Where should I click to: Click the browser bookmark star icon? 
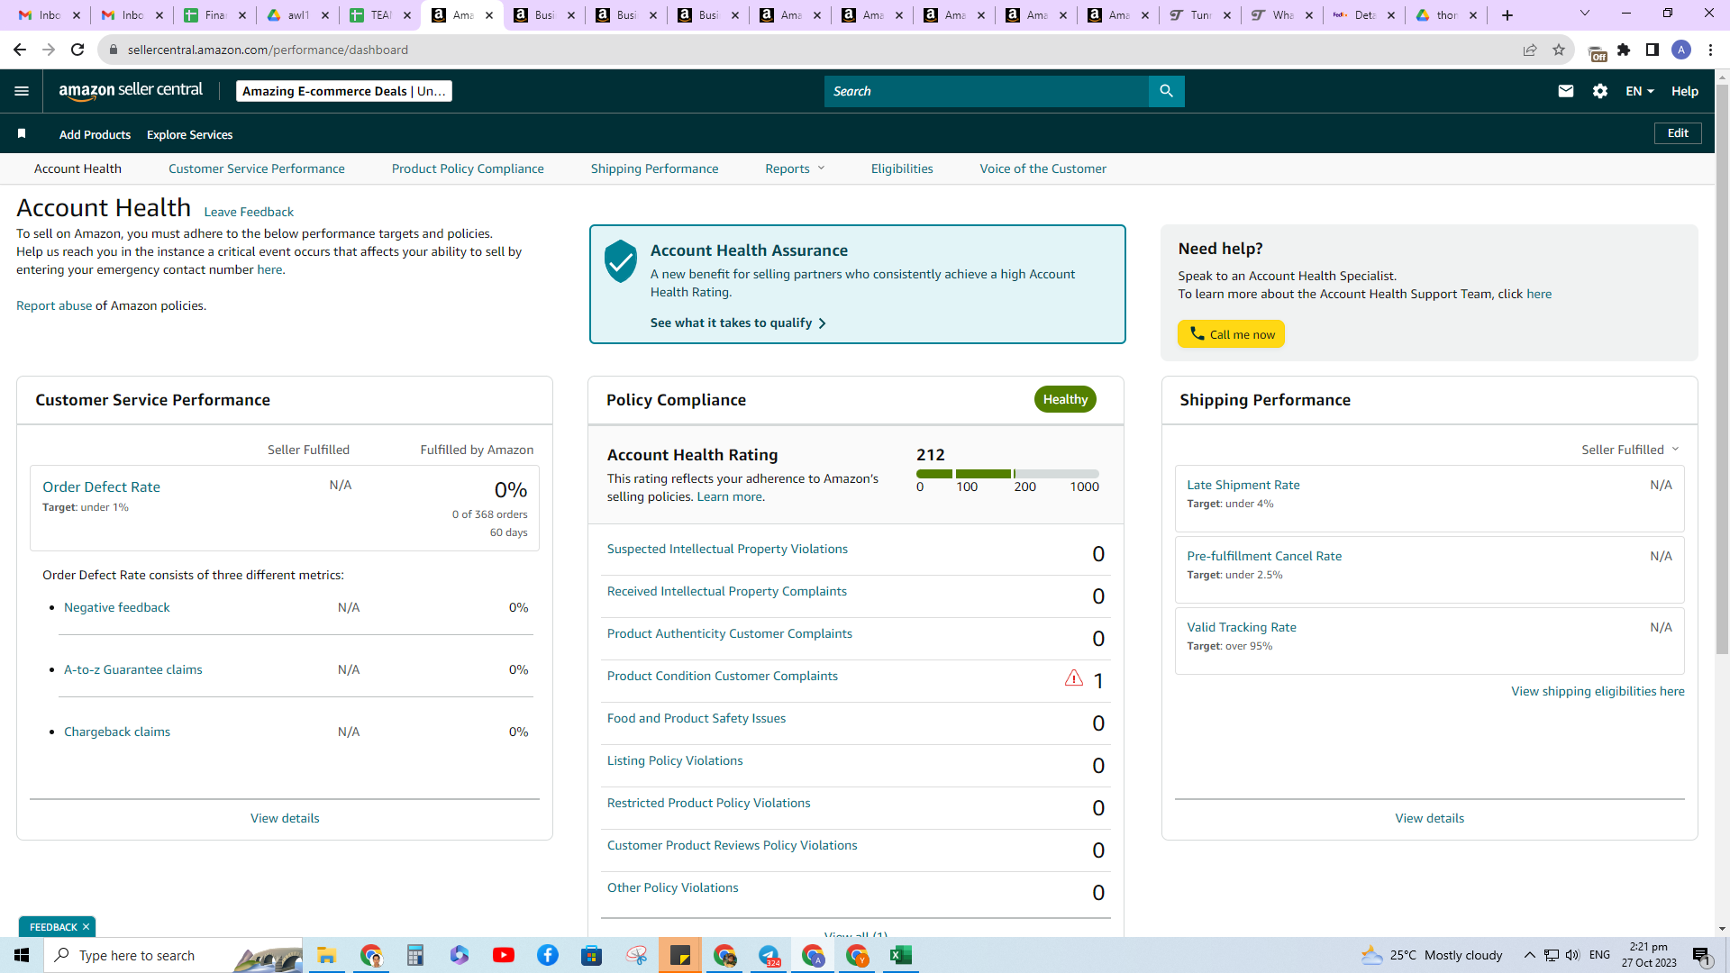(x=1559, y=50)
